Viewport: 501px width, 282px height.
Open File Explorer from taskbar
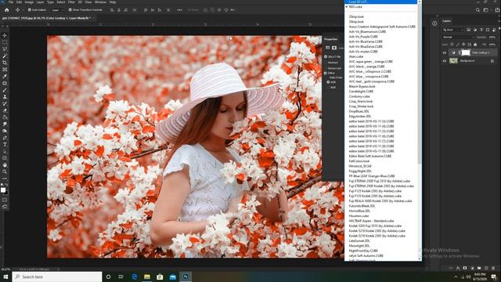[147, 277]
